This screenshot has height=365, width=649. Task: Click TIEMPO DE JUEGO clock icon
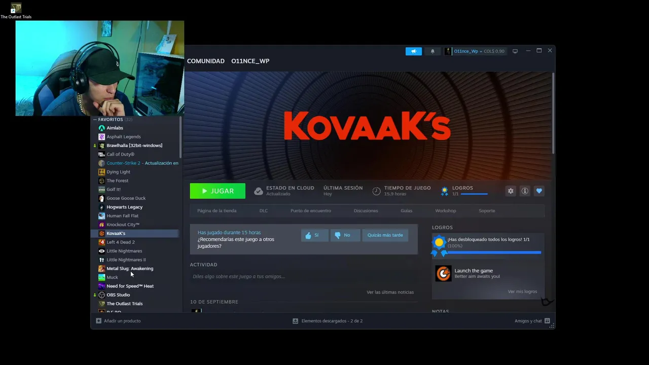pos(376,191)
